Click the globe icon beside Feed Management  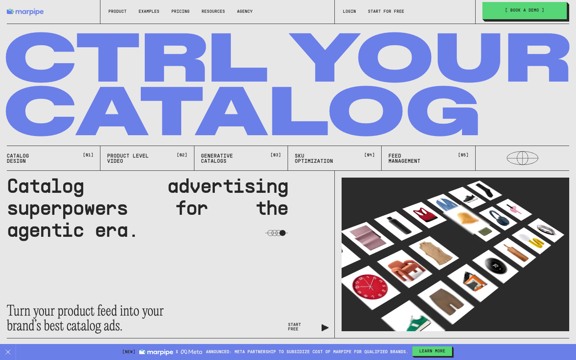click(x=522, y=158)
